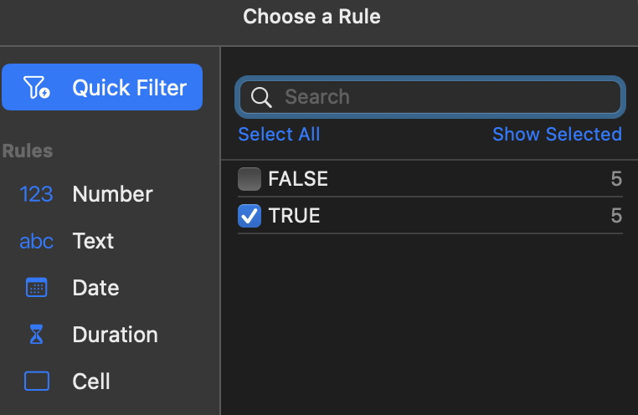Viewport: 638px width, 415px height.
Task: Select the Cell rules label
Action: tap(92, 382)
